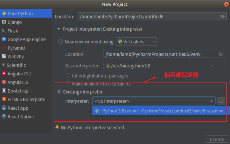Select HTML5 Boilerplate project type
Image resolution: width=230 pixels, height=144 pixels.
26,99
